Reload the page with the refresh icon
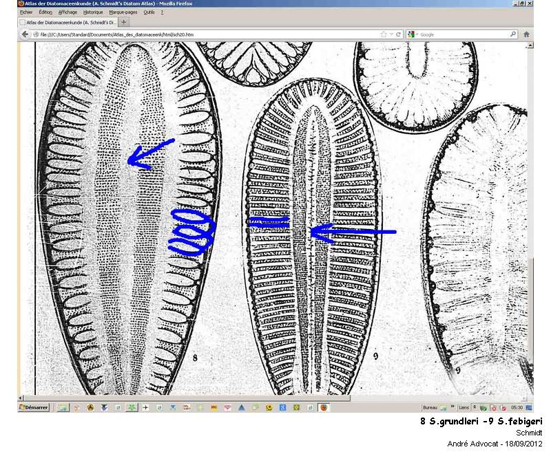The image size is (551, 454). [398, 34]
